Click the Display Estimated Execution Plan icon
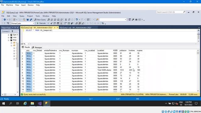201x113 pixels. [55, 23]
